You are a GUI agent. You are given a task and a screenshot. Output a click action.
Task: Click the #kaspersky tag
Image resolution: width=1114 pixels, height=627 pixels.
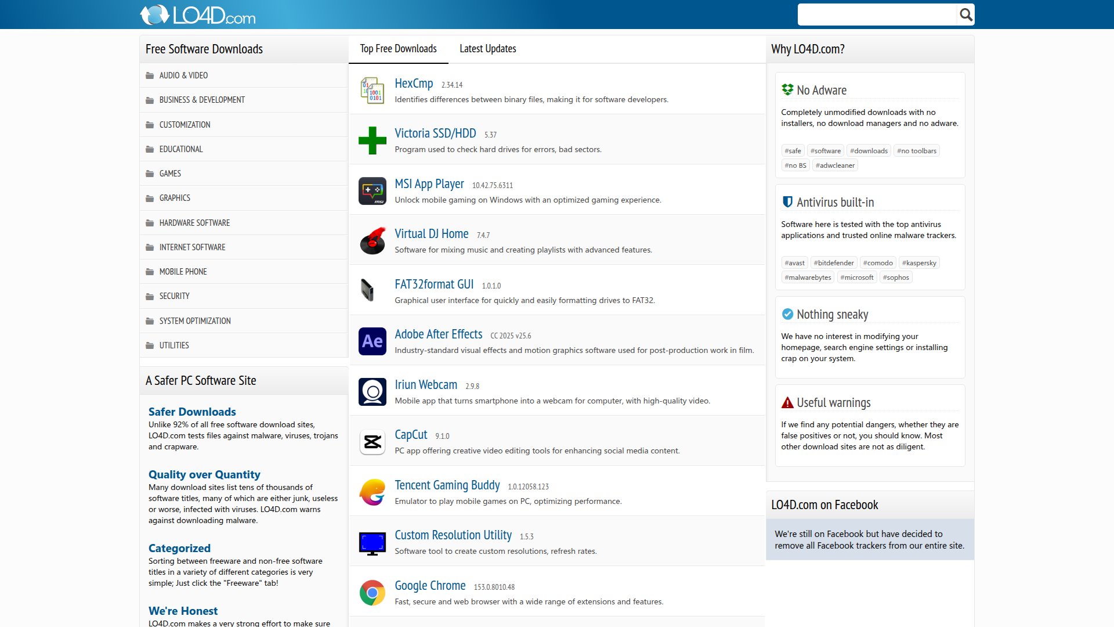919,263
